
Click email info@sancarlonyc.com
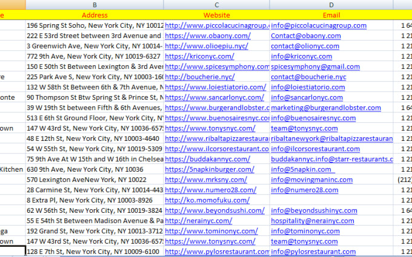[307, 97]
